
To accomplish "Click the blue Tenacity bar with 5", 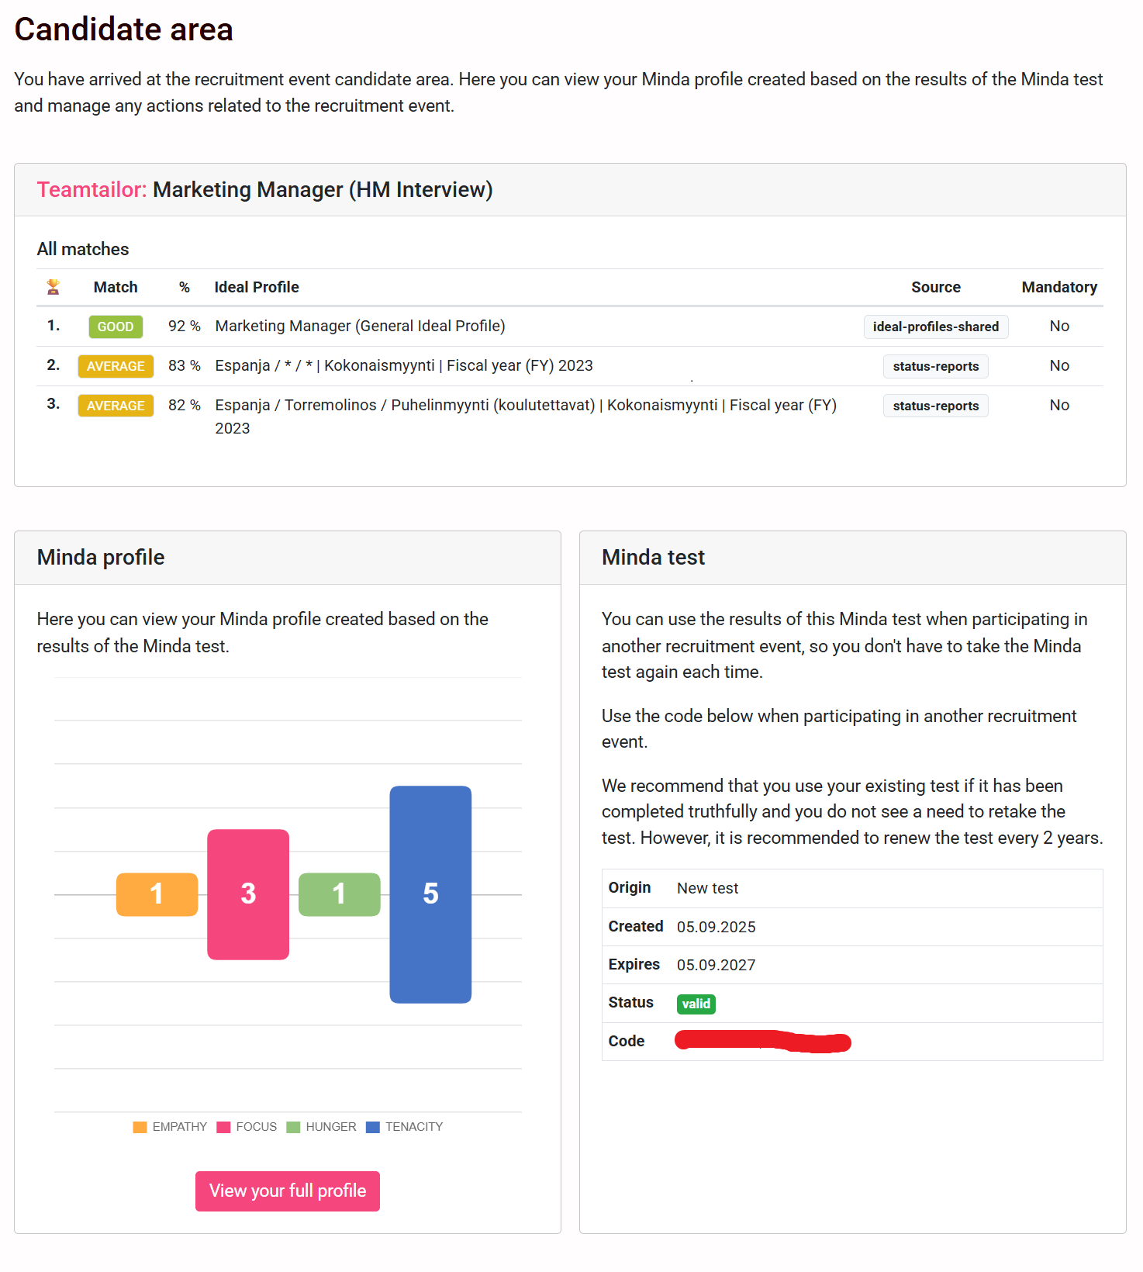I will coord(430,894).
